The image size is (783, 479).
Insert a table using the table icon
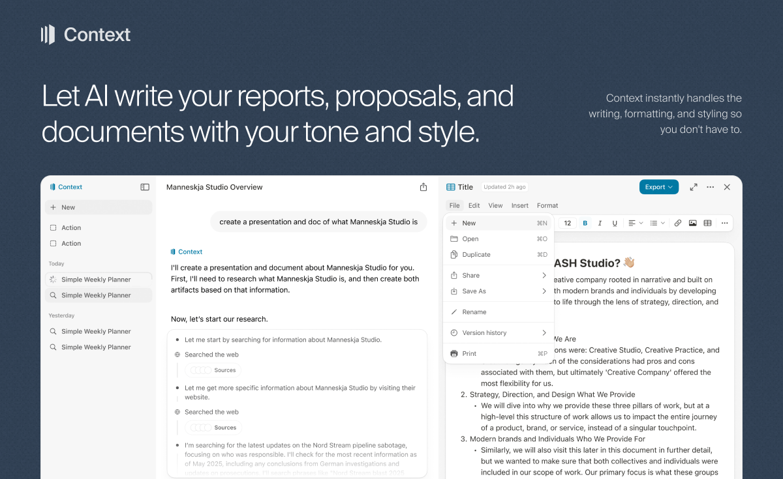(707, 223)
